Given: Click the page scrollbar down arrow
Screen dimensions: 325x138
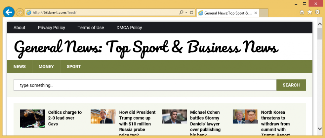Looking at the screenshot, I should tap(320, 129).
